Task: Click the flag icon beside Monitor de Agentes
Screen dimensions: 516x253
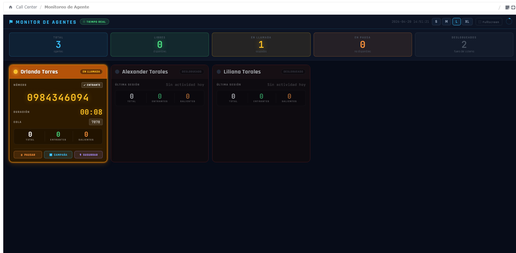Action: tap(11, 22)
